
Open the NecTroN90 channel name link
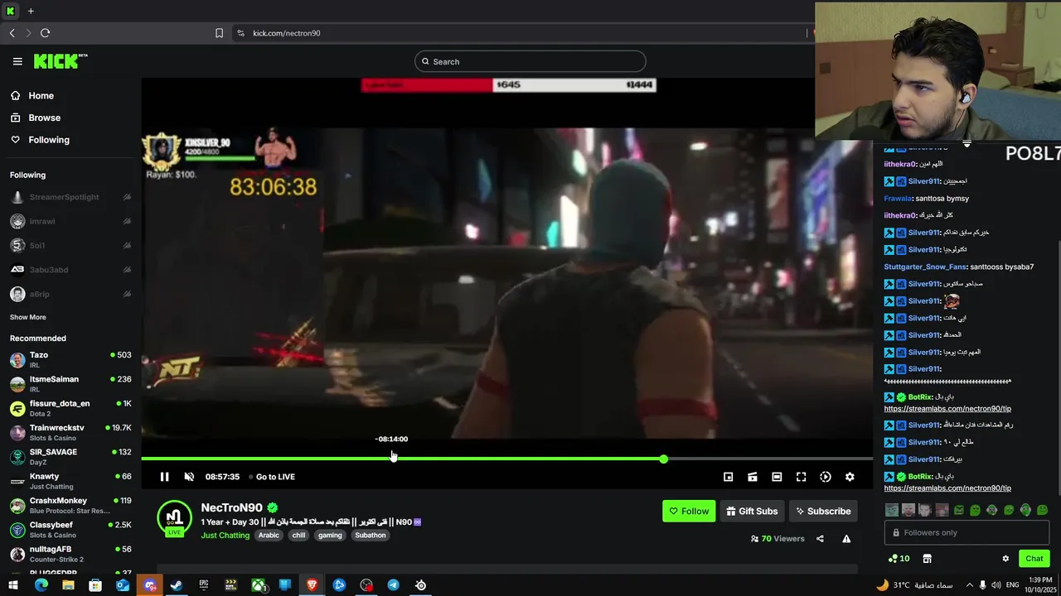pyautogui.click(x=231, y=507)
